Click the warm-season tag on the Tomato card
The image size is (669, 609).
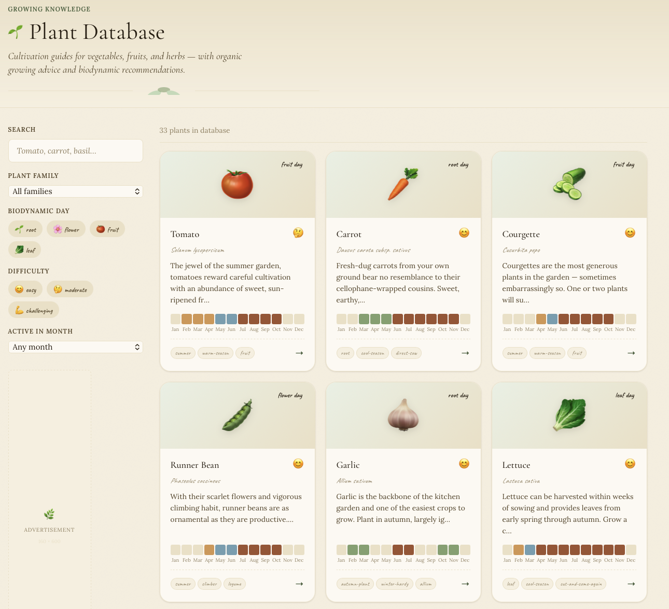click(x=215, y=353)
